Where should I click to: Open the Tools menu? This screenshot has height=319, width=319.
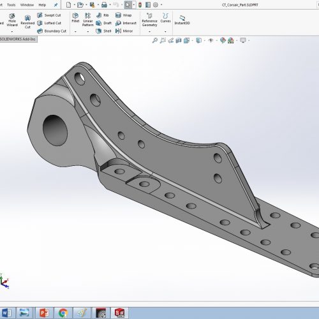click(11, 5)
